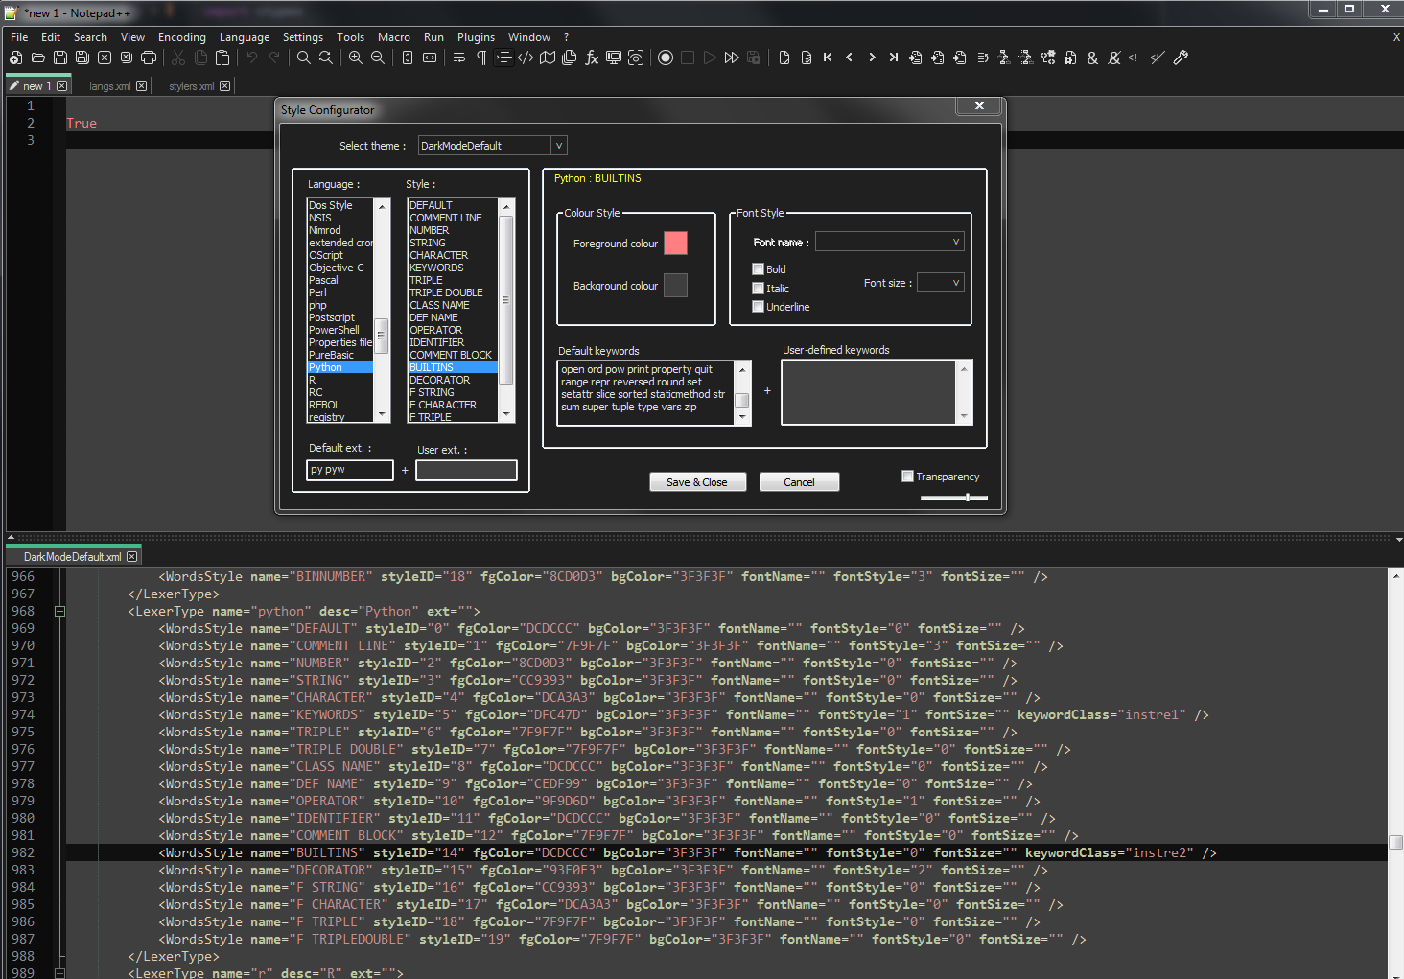Enable the Bold checkbox
The image size is (1404, 979).
click(x=758, y=269)
